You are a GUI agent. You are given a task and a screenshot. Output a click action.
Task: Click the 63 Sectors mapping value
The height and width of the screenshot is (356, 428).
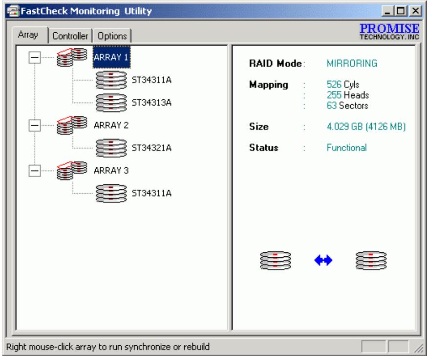(347, 106)
